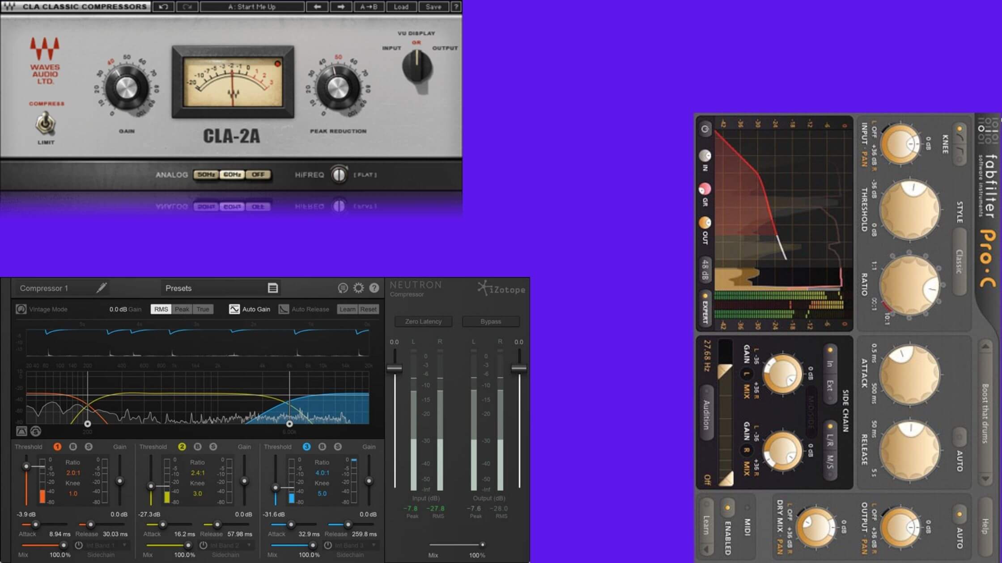Toggle Auto Gain on
The height and width of the screenshot is (563, 1002).
pos(234,309)
